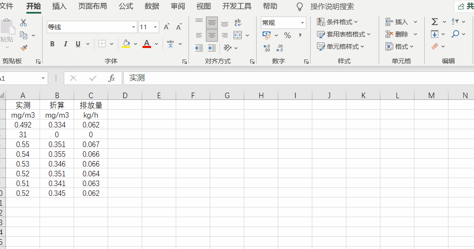Select the Format Painter brush

coord(24,48)
